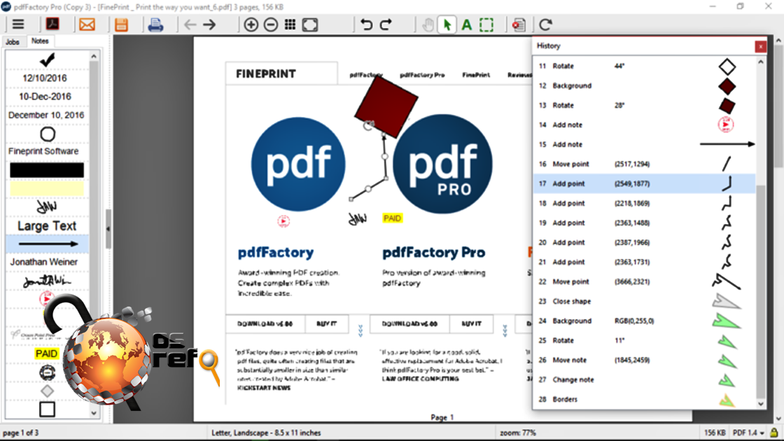Select history step 11 Rotate 44°

(x=645, y=66)
